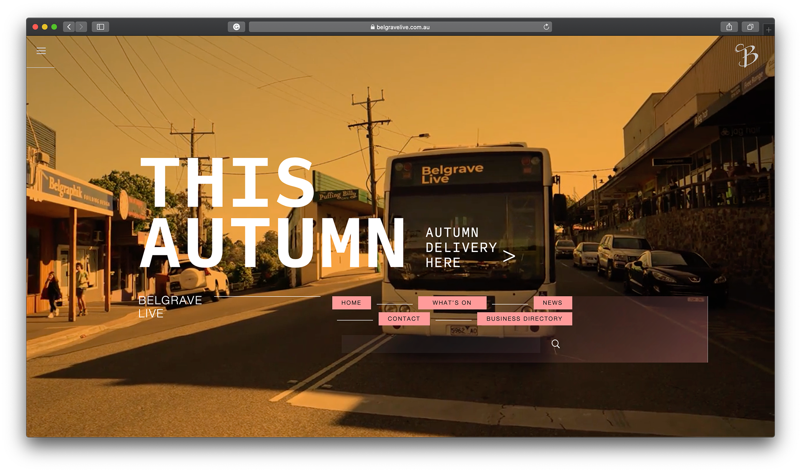Show all tabs overview button
The height and width of the screenshot is (472, 801).
click(750, 27)
